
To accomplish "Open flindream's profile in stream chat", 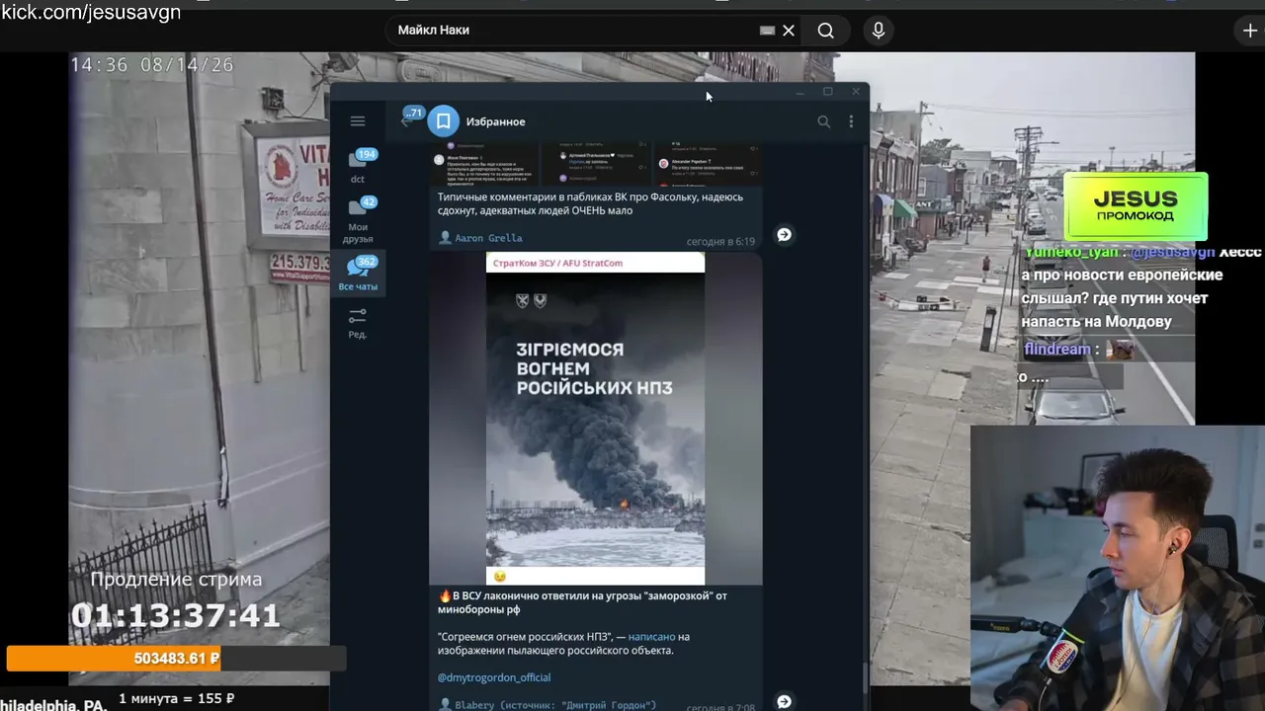I will click(x=1057, y=349).
